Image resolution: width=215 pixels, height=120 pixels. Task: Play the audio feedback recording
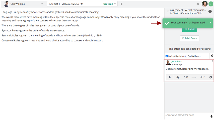[x=170, y=77]
